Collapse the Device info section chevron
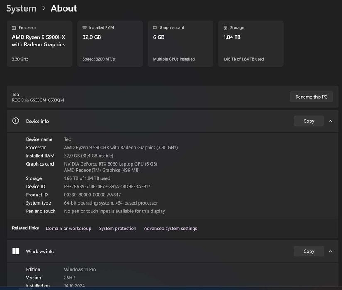The height and width of the screenshot is (290, 342). coord(330,121)
